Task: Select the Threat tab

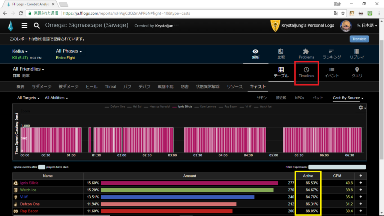Action: 111,87
